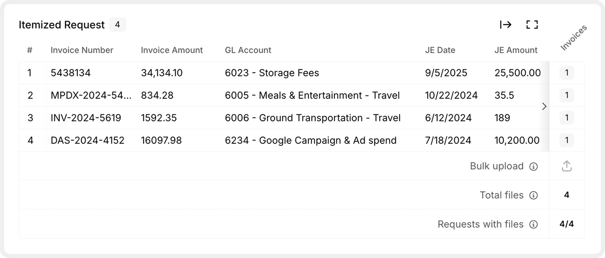Click the info icon next to Total files
Screen dimensions: 605x258
pyautogui.click(x=533, y=195)
